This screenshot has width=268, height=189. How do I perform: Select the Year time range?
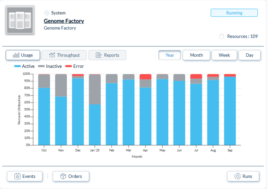tap(170, 55)
